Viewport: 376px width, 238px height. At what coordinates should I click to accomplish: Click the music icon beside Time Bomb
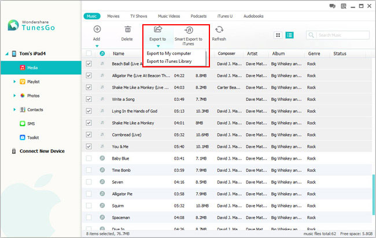(102, 170)
